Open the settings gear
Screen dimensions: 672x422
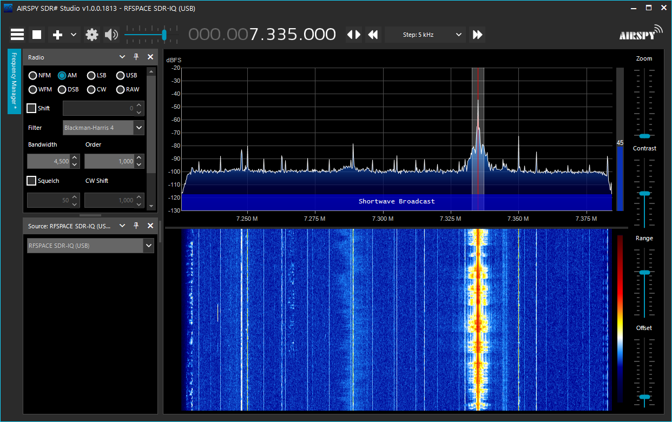92,35
